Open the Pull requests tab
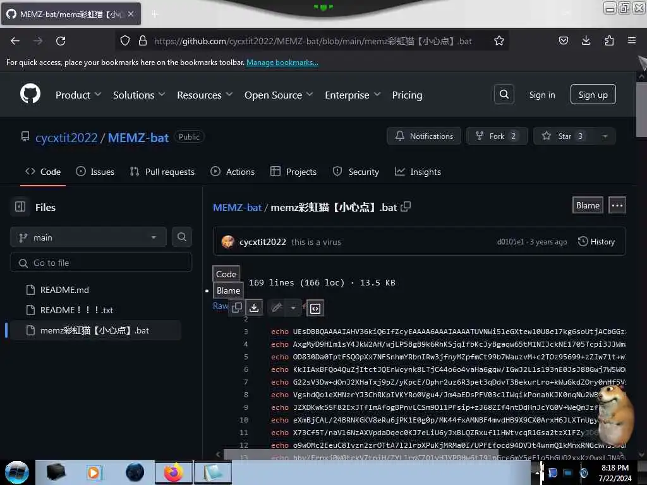Viewport: 647px width, 485px height. [162, 172]
